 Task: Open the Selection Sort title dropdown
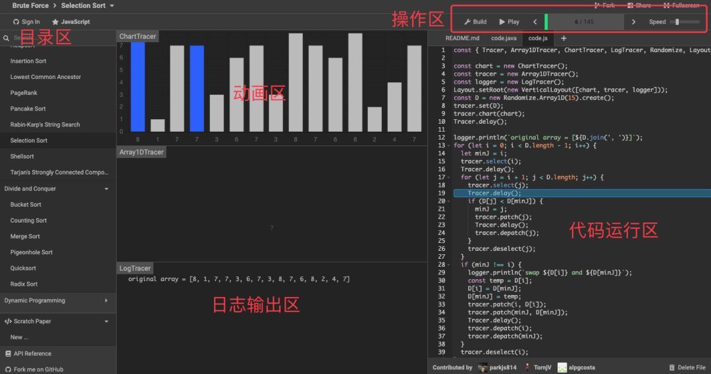tap(88, 5)
